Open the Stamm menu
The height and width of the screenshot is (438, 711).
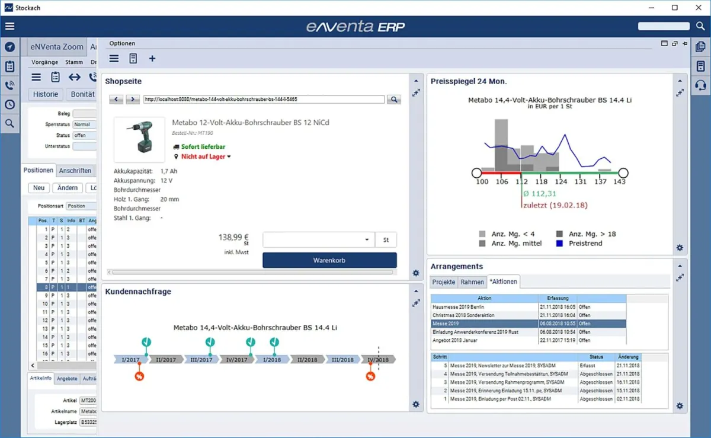coord(74,62)
